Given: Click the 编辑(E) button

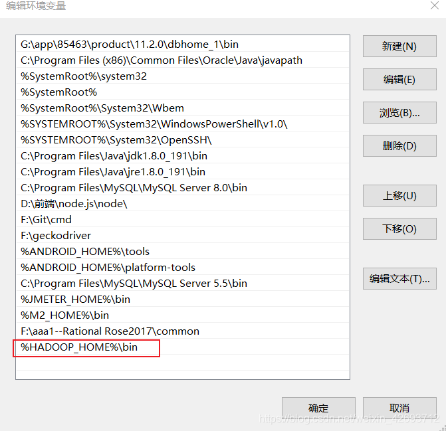Looking at the screenshot, I should coord(399,79).
